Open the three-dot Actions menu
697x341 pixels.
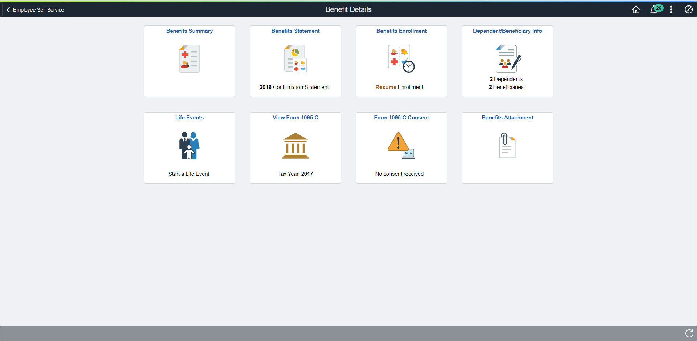pyautogui.click(x=671, y=10)
